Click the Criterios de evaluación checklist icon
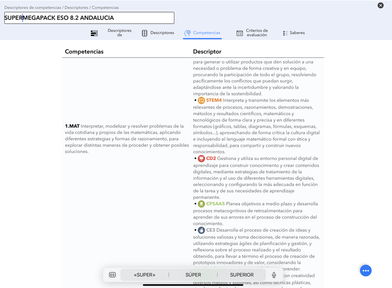Image resolution: width=392 pixels, height=288 pixels. point(239,33)
